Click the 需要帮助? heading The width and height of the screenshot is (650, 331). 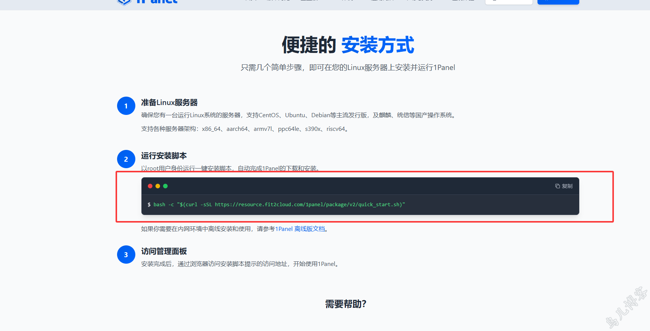coord(346,304)
